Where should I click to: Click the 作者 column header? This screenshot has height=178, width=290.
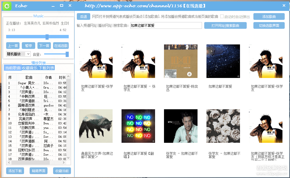[48, 77]
